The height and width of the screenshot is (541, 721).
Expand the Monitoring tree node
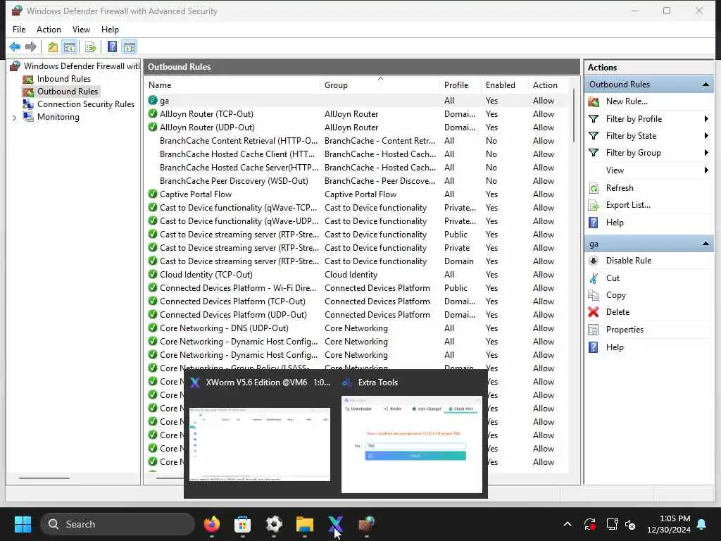(14, 118)
